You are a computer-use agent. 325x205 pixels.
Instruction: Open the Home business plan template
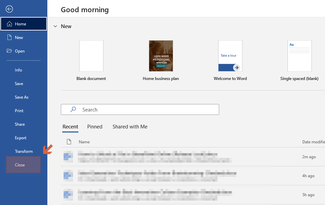pos(161,56)
